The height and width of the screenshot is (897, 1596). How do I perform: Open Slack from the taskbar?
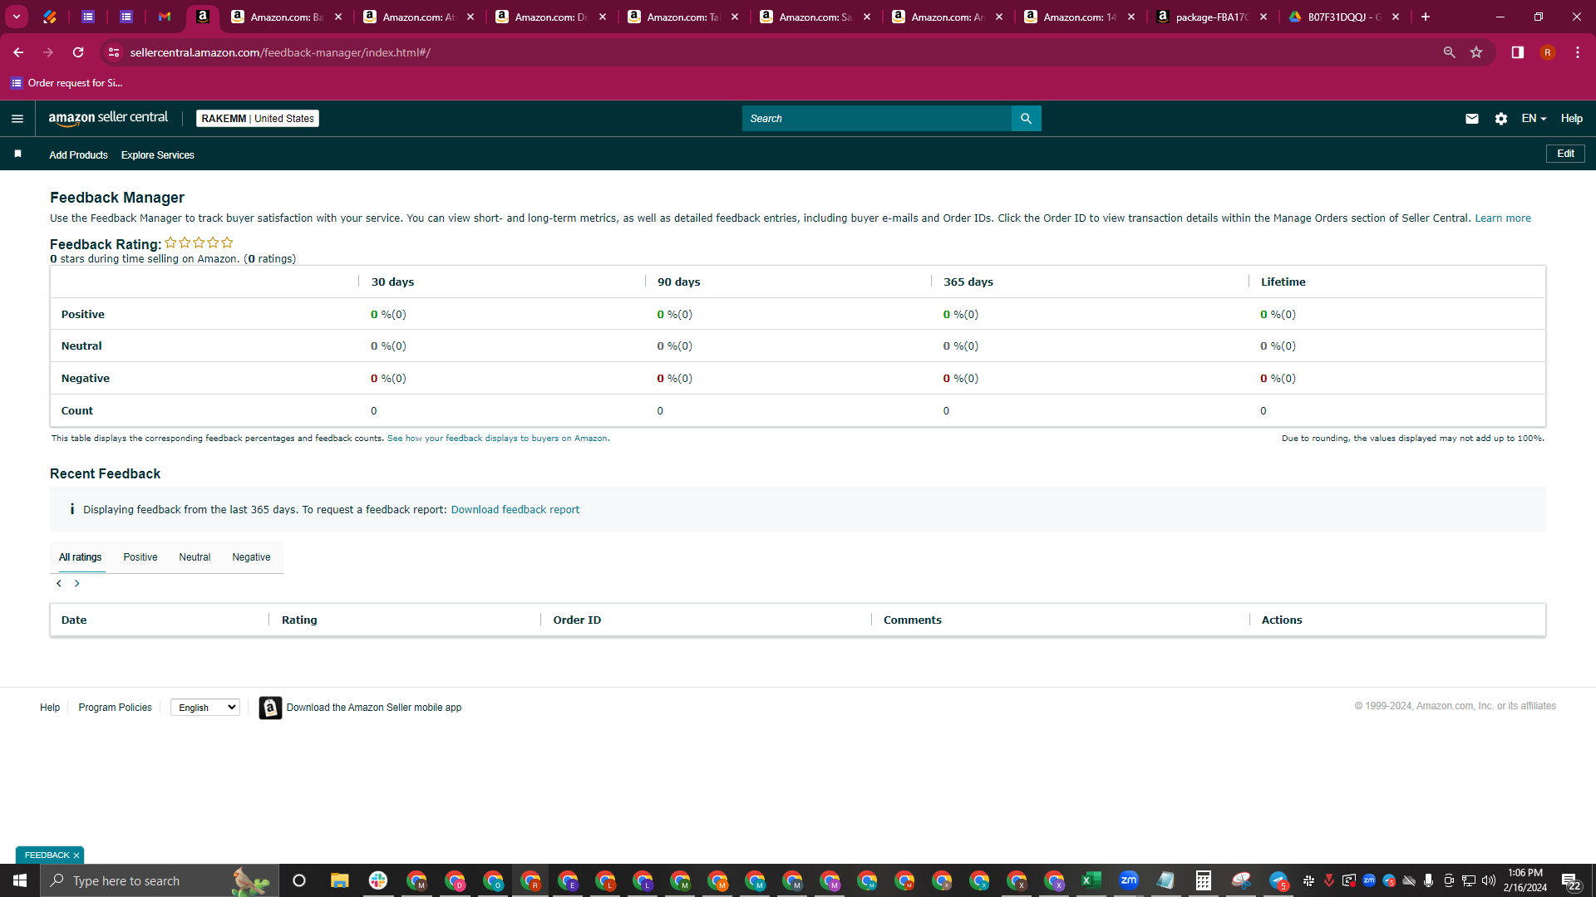378,880
